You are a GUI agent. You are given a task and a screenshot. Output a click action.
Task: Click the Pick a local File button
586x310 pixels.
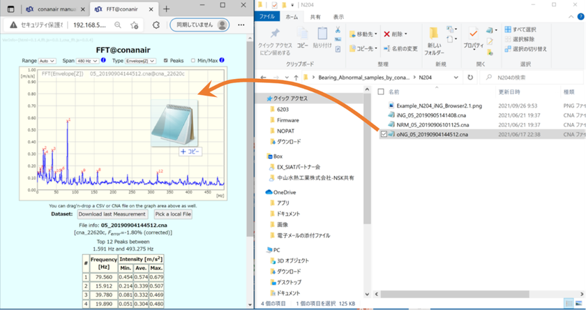173,214
